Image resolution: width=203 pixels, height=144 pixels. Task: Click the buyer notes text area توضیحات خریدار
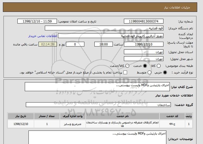(x=97, y=137)
